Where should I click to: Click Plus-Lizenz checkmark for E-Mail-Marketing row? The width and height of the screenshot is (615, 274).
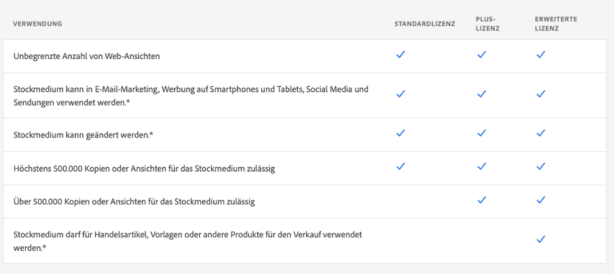tap(481, 94)
